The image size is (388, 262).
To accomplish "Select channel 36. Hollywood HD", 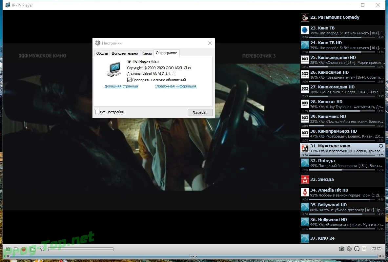I will 342,224.
